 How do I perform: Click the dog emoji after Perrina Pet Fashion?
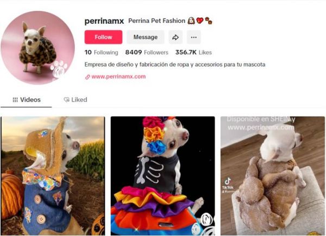[x=191, y=21]
